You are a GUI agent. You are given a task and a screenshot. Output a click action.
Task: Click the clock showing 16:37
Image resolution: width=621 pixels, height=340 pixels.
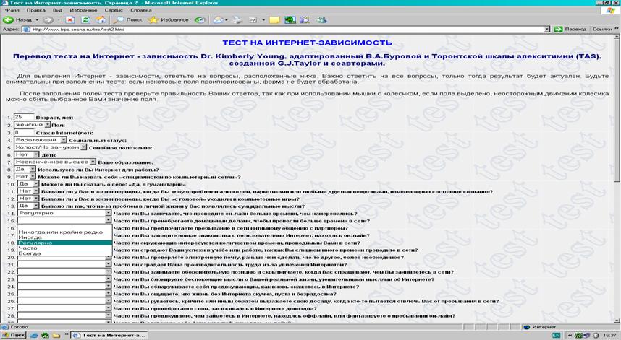pyautogui.click(x=609, y=335)
